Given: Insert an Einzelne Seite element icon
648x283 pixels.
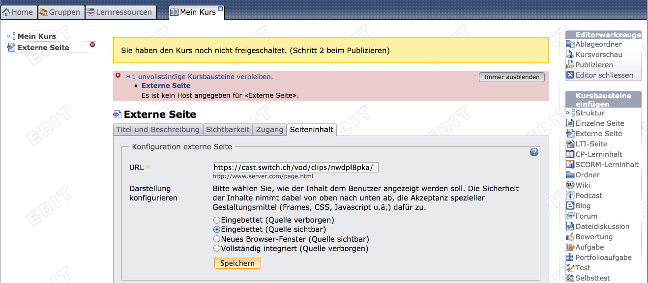Looking at the screenshot, I should click(570, 123).
